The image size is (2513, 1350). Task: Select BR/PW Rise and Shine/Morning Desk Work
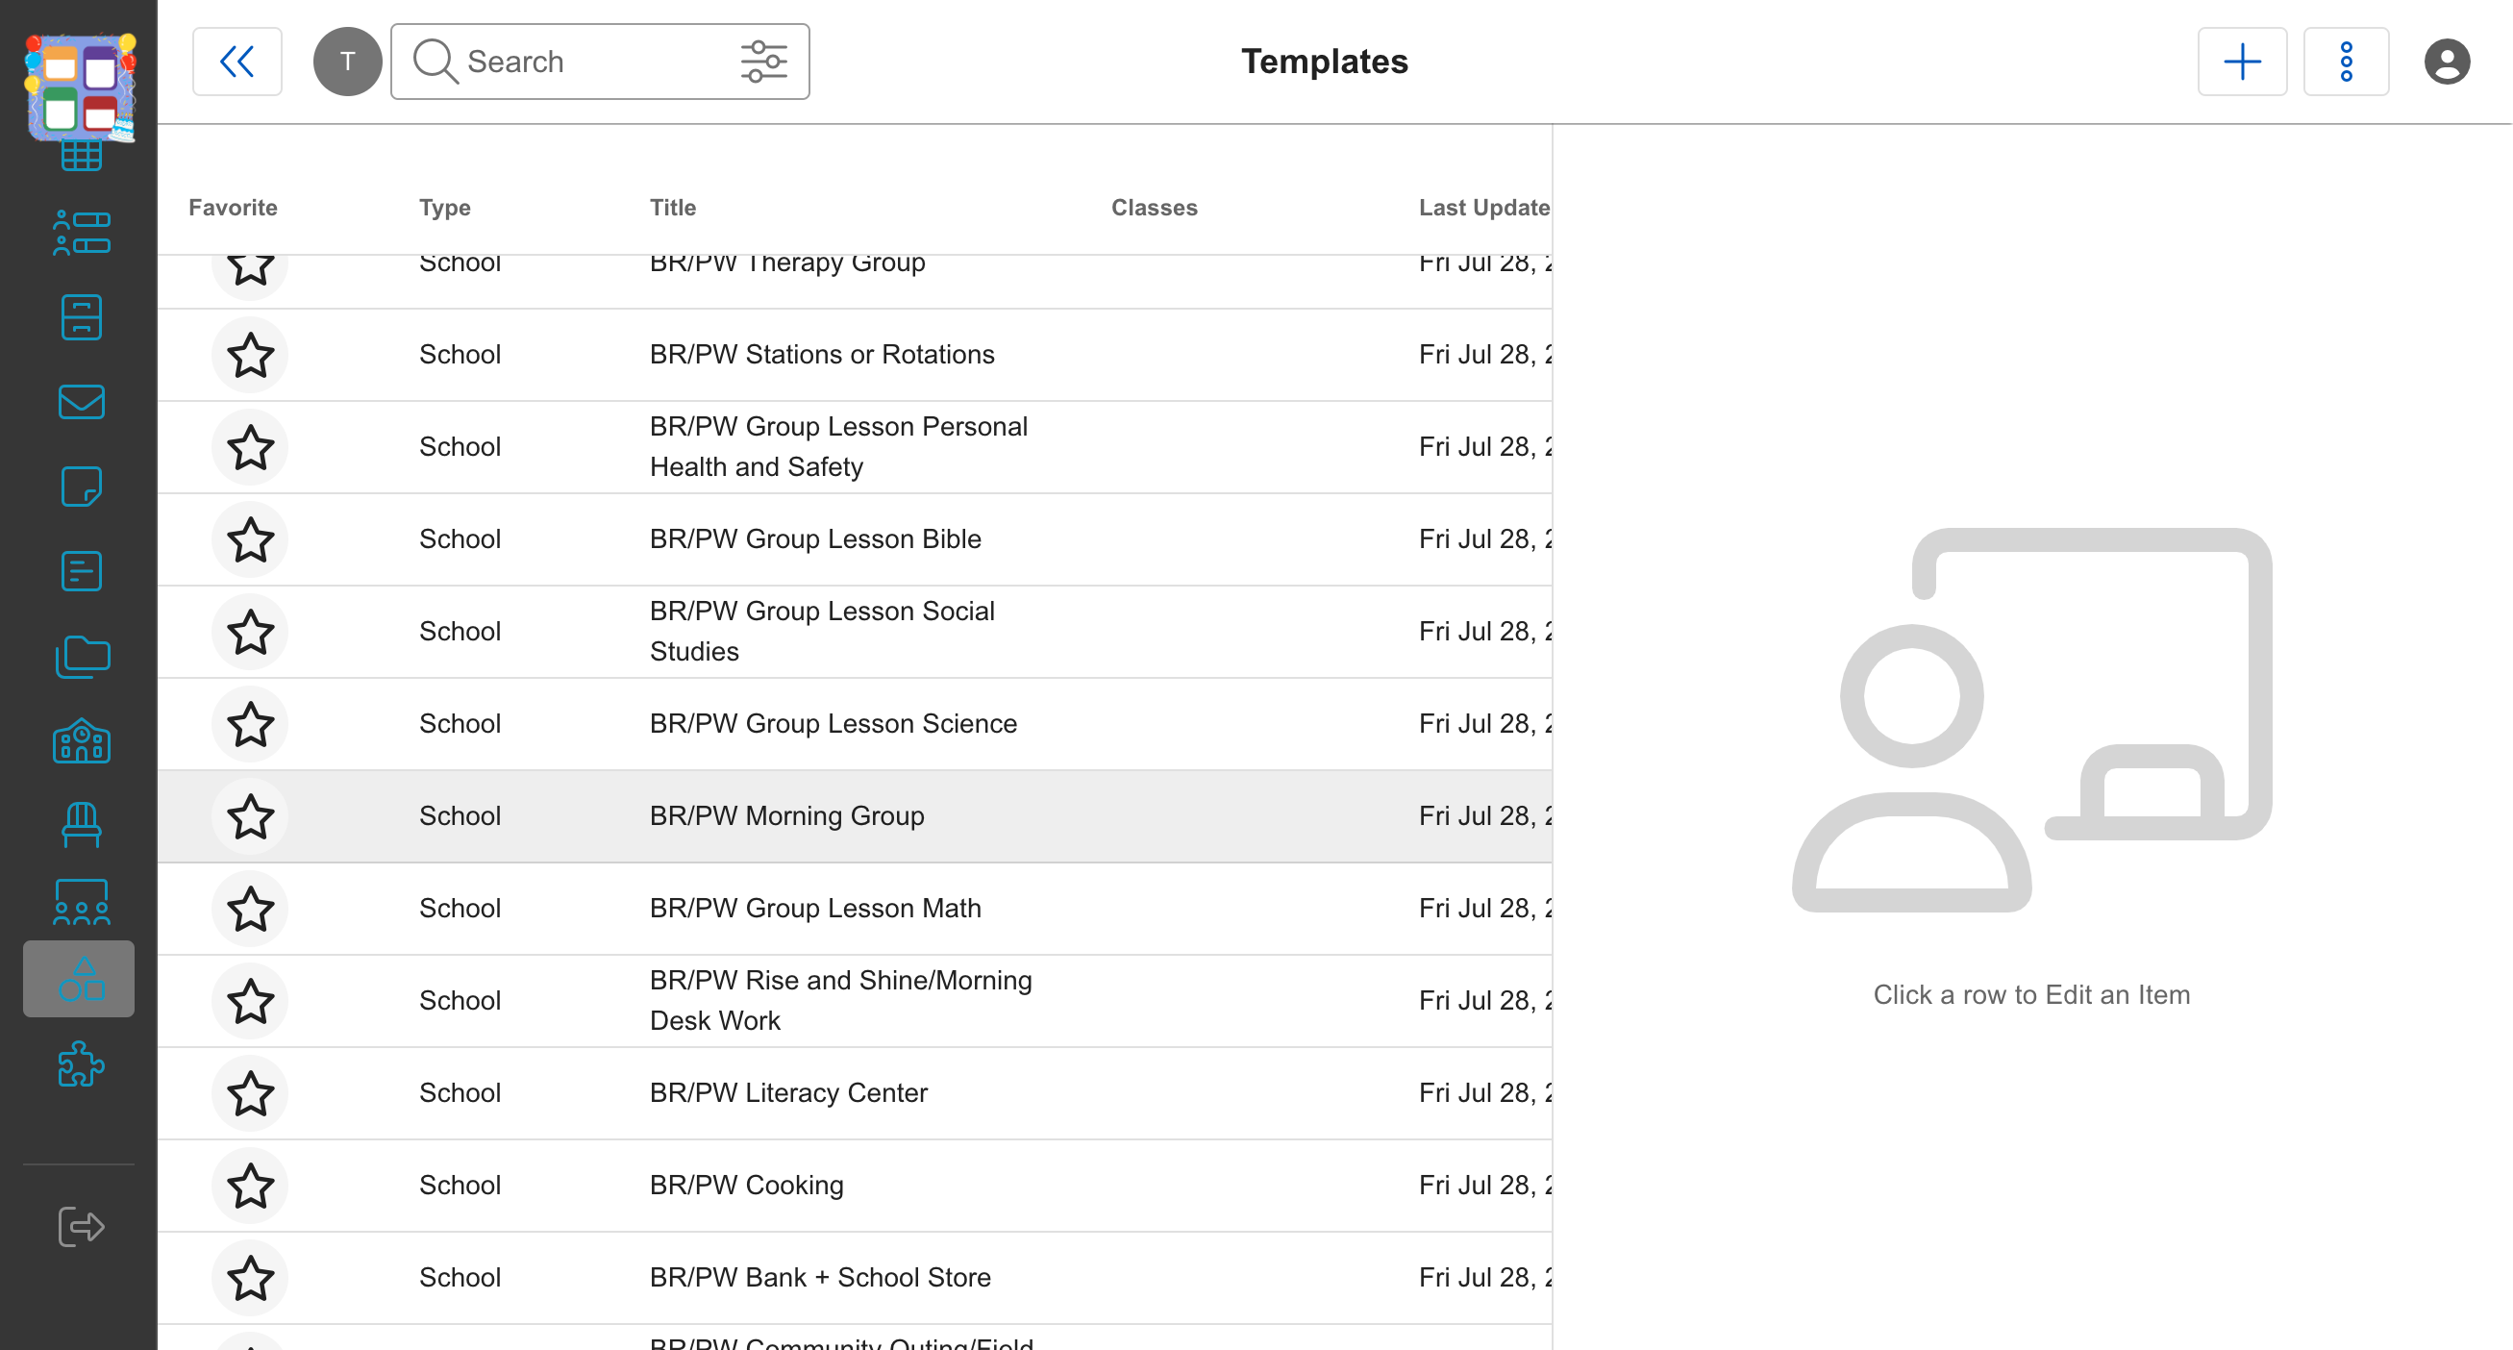[841, 1001]
